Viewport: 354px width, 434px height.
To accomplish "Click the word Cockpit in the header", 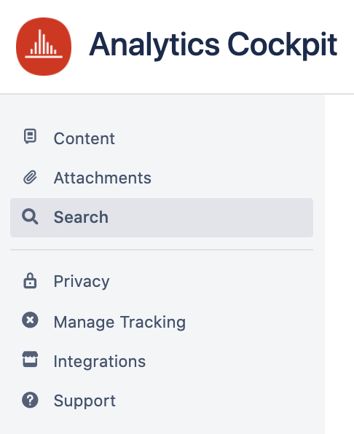I will click(283, 45).
